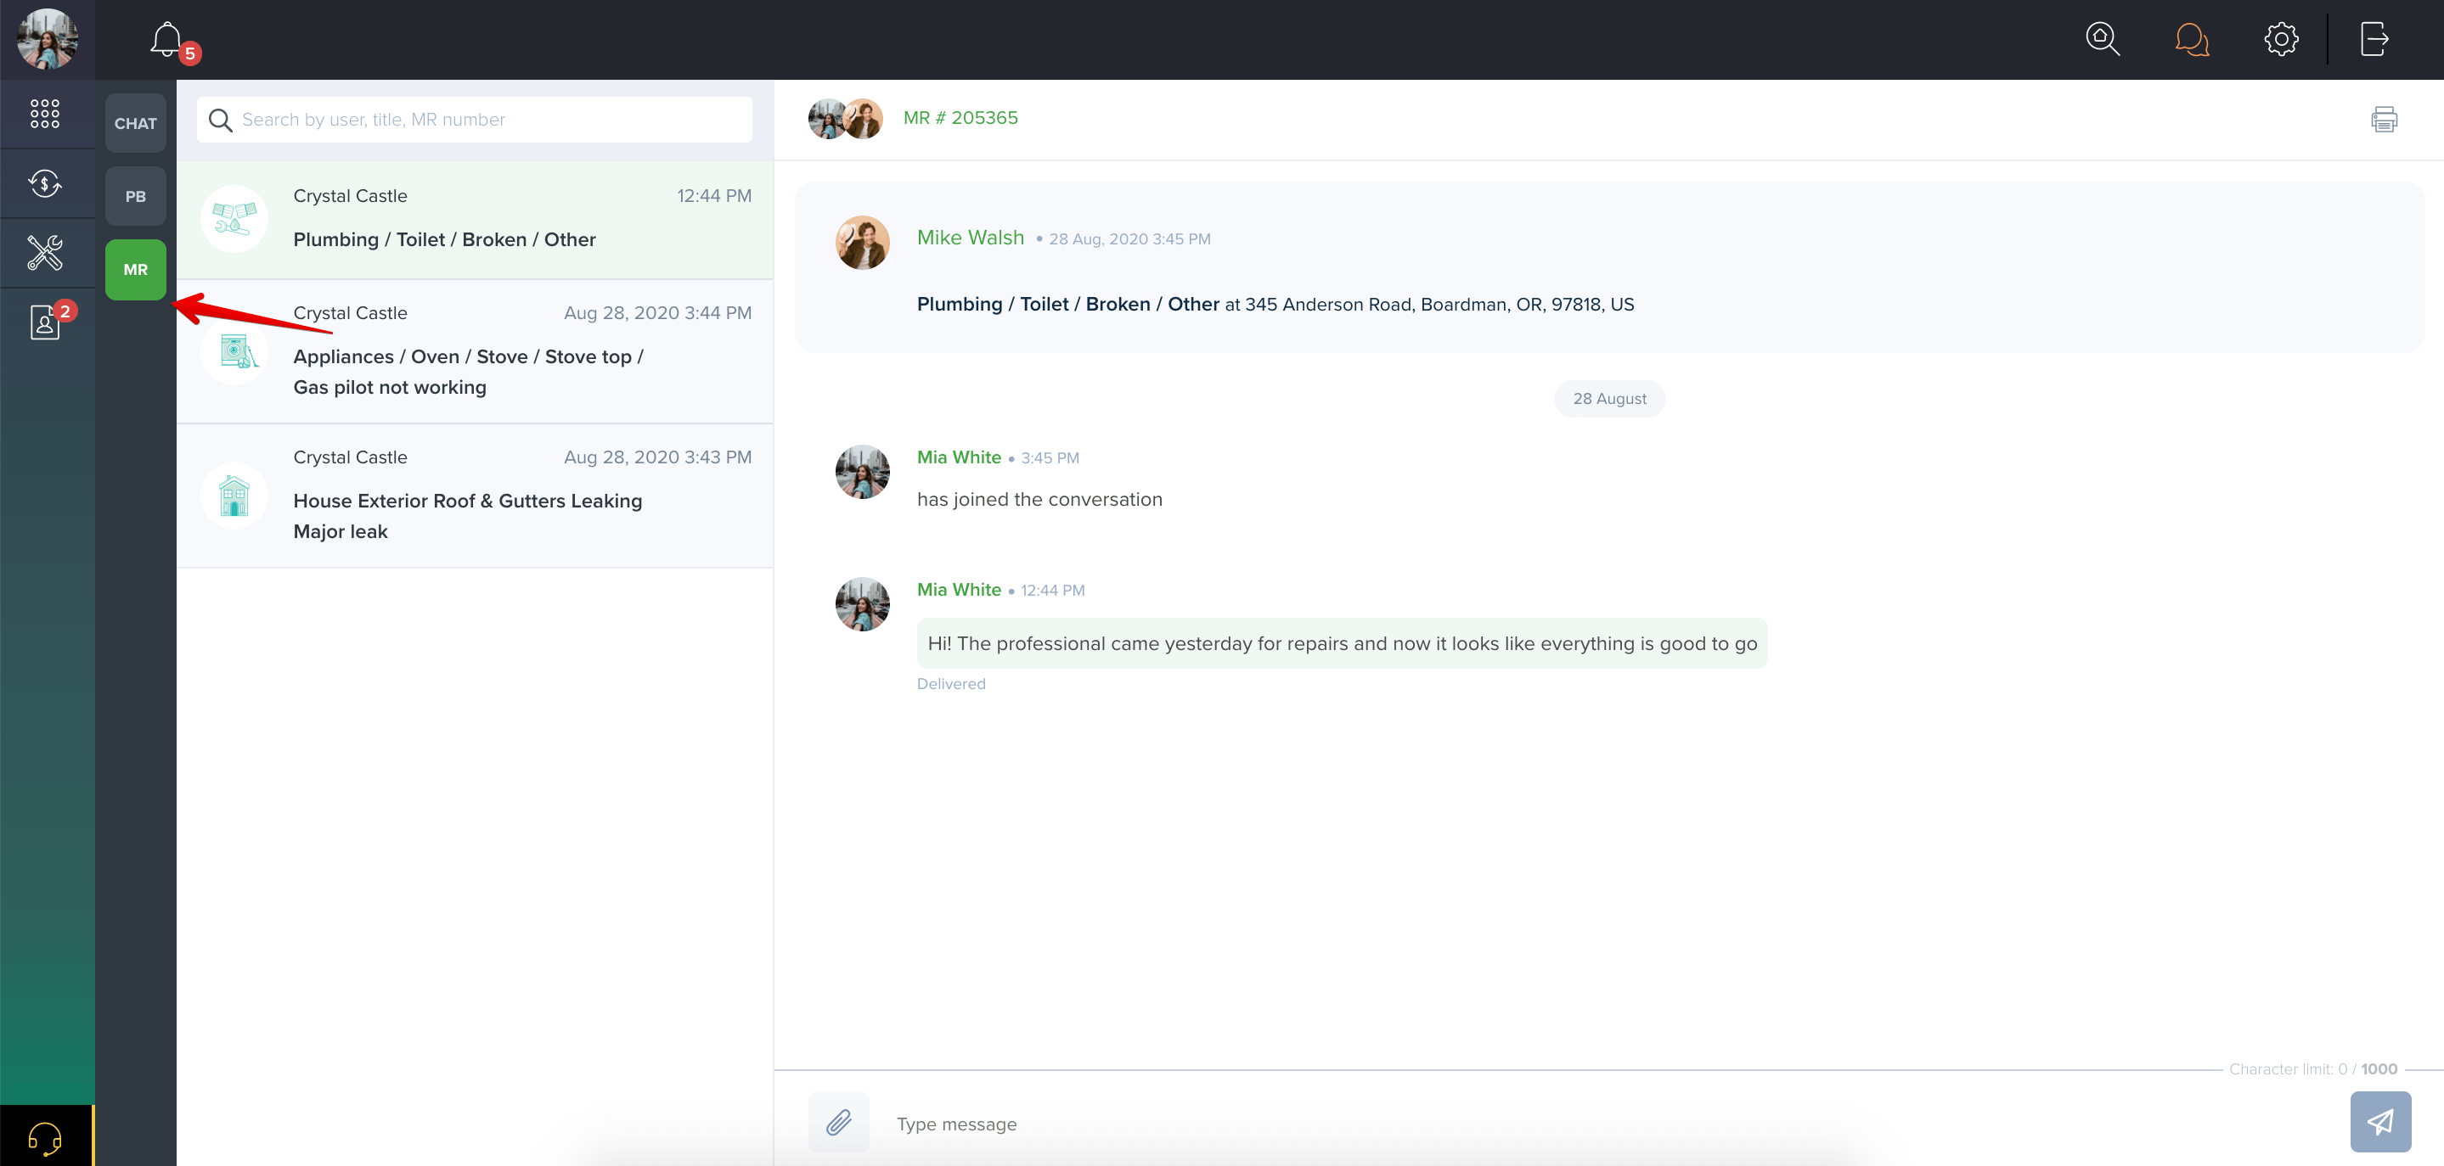Open maintenance wrench and screwdriver icon

tap(45, 253)
